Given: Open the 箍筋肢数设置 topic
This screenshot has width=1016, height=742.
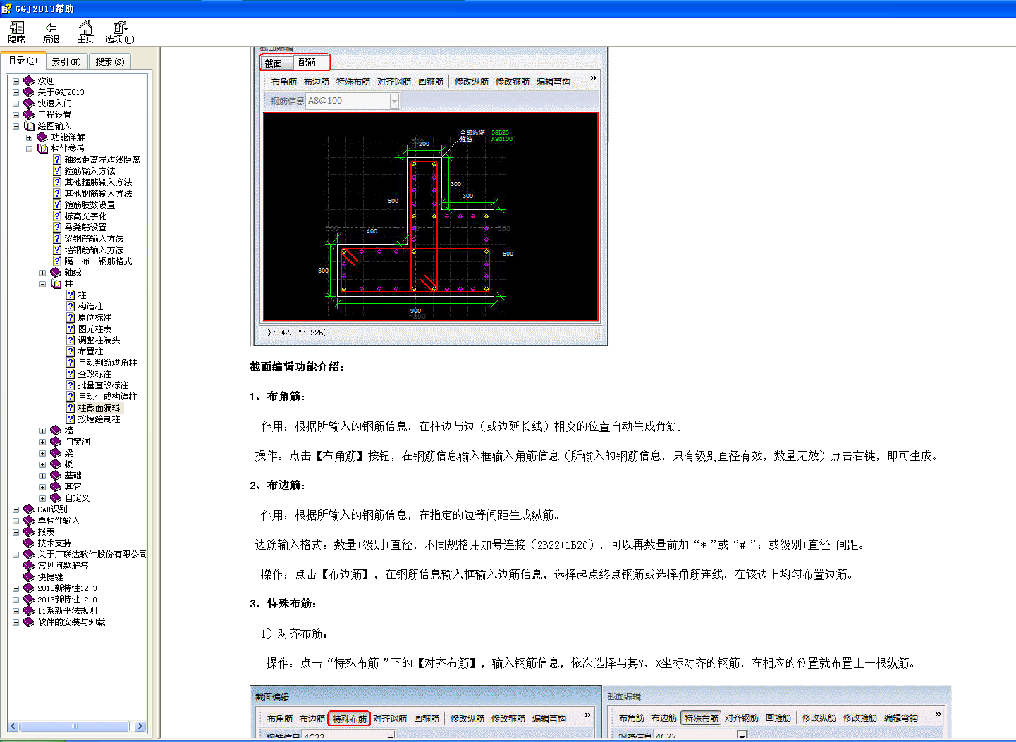Looking at the screenshot, I should [x=90, y=205].
